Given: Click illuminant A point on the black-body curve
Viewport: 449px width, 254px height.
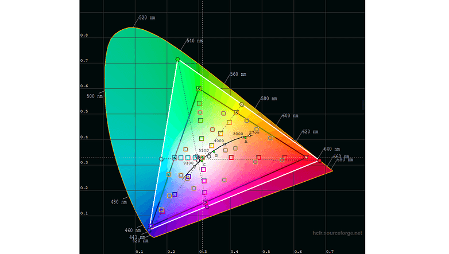Looking at the screenshot, I should 245,138.
